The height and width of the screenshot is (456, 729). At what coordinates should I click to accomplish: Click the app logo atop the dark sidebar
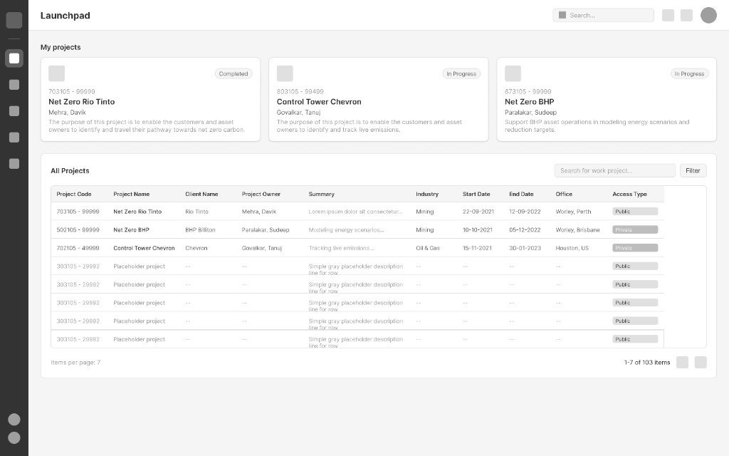14,20
